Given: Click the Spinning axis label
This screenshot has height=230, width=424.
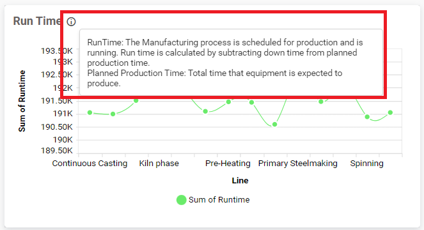Looking at the screenshot, I should coord(366,164).
